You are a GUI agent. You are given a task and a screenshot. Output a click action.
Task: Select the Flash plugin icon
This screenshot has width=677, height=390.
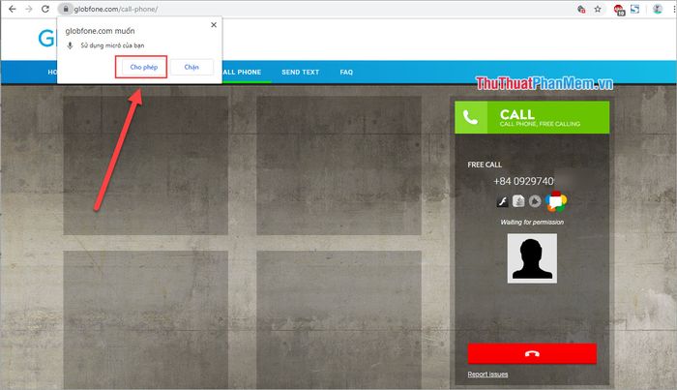tap(502, 201)
